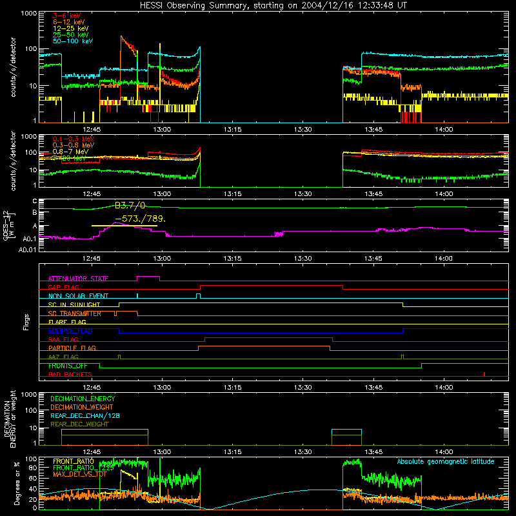Image resolution: width=516 pixels, height=516 pixels.
Task: Click the -573./789. flare position annotation
Action: (140, 219)
